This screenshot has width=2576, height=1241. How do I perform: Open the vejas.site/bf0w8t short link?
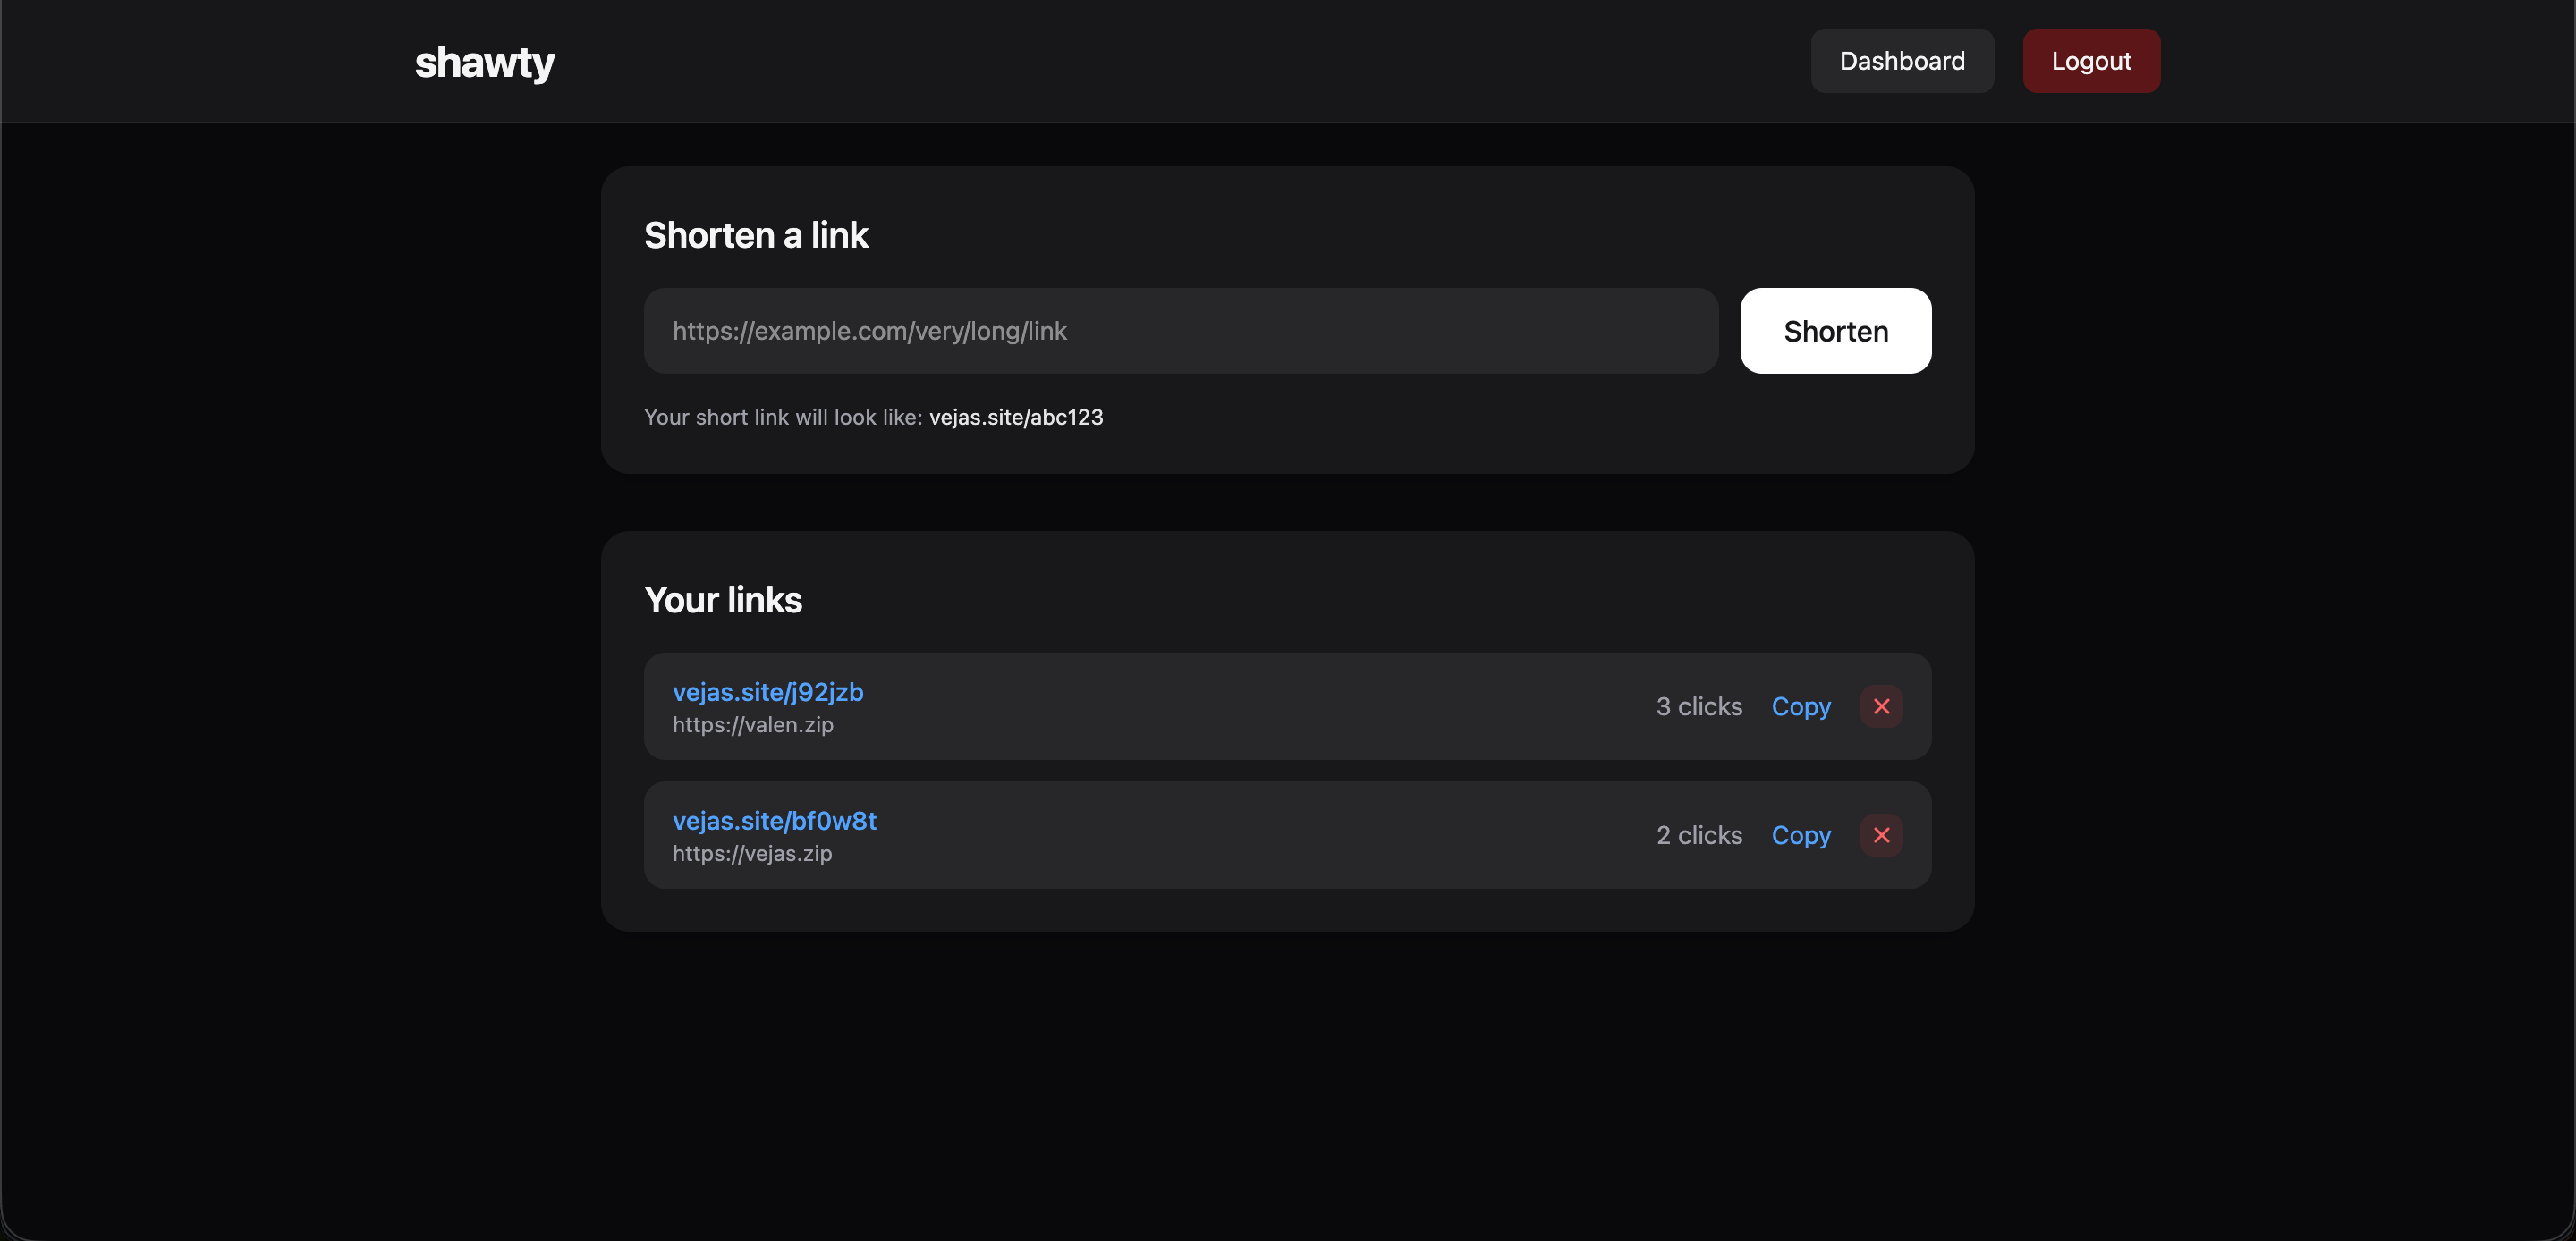(x=774, y=821)
